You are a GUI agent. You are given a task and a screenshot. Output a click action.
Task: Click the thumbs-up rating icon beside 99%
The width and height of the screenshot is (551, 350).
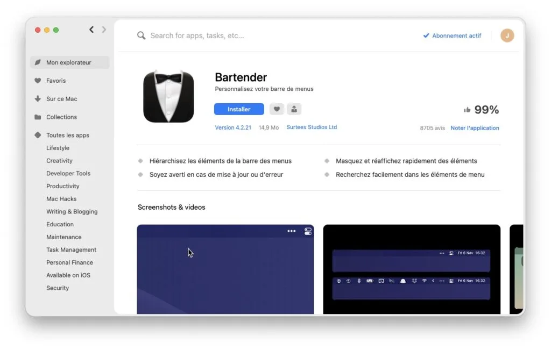tap(466, 109)
